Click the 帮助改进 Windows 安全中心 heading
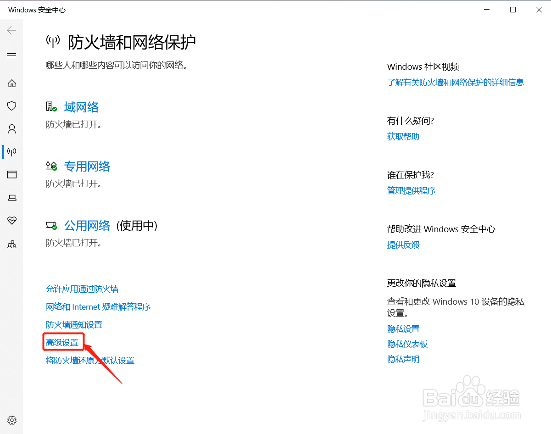The image size is (551, 434). tap(441, 229)
